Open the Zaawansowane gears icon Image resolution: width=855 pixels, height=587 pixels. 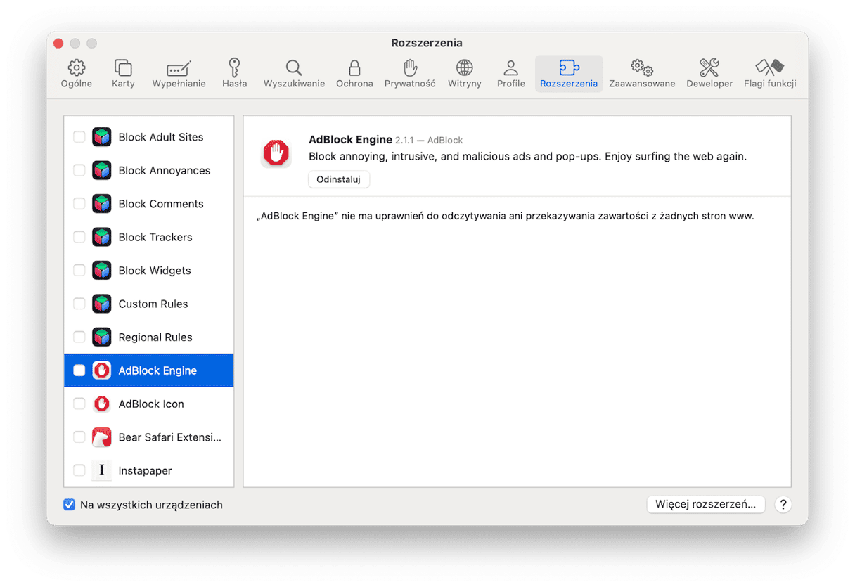(x=642, y=68)
